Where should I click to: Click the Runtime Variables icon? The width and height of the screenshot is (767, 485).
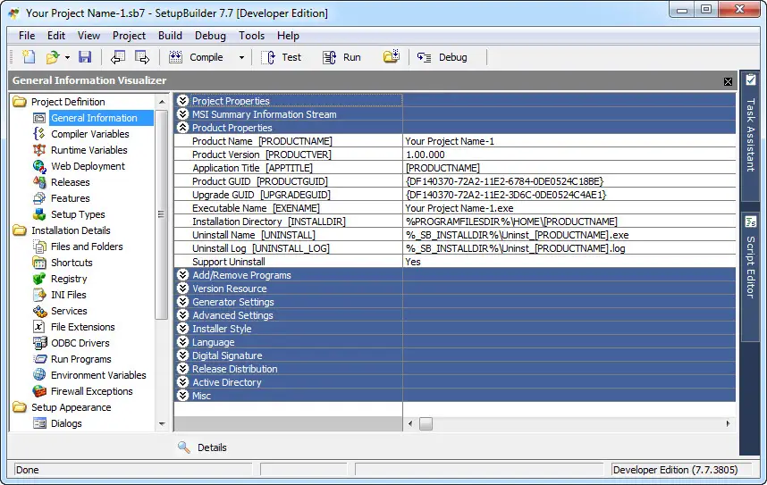39,150
